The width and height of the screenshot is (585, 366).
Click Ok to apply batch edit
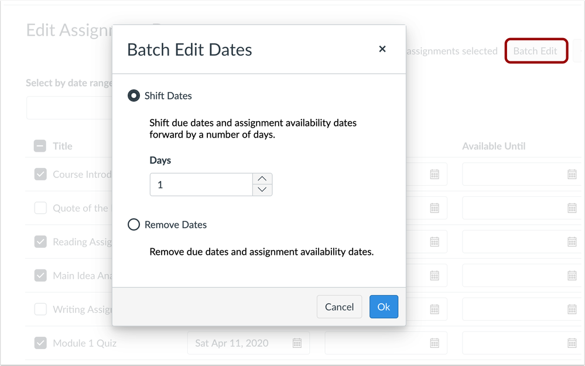(384, 306)
